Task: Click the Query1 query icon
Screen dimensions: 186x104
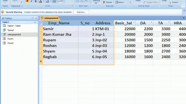Action: (x=4, y=30)
